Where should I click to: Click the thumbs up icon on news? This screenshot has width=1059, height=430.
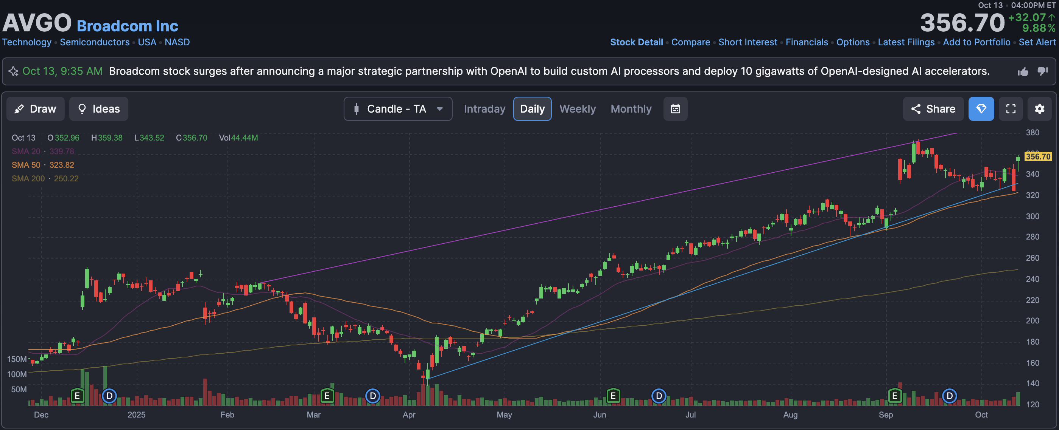pos(1023,71)
